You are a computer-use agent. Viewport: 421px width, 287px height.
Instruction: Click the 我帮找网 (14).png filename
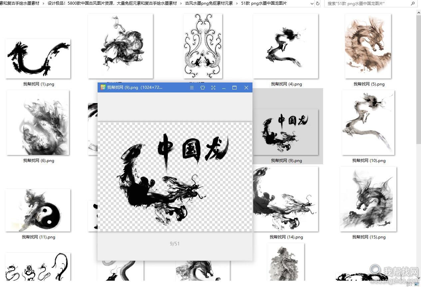click(x=286, y=237)
